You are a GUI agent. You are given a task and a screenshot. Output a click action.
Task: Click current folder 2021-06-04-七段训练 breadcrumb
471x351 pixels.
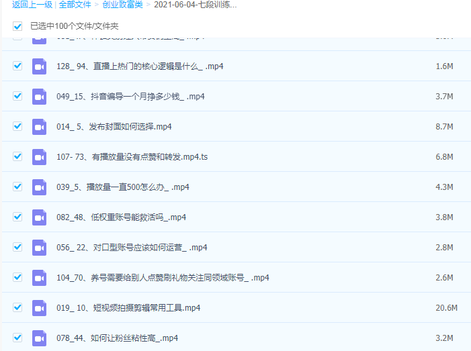(x=196, y=5)
